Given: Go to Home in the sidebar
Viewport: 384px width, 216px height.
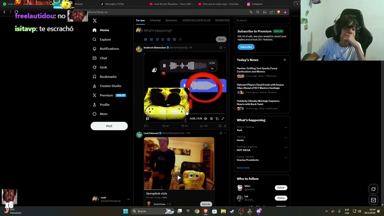Looking at the screenshot, I should pyautogui.click(x=101, y=30).
